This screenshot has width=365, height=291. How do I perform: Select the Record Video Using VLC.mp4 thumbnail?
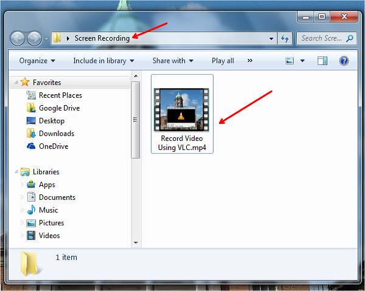(x=181, y=110)
